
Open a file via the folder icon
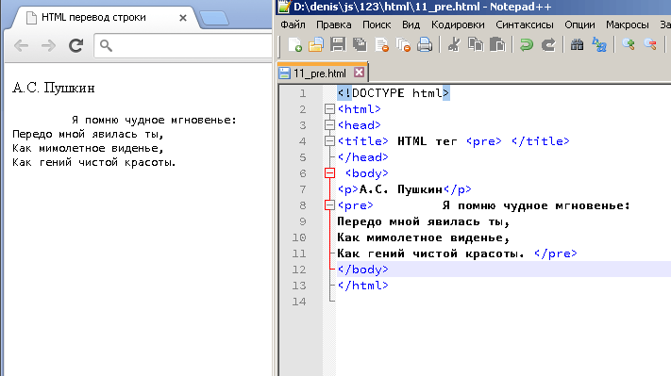(316, 45)
